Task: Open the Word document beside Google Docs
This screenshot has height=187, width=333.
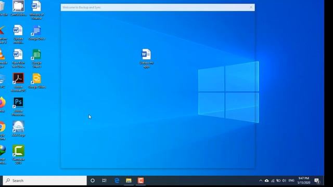Action: coord(18,34)
